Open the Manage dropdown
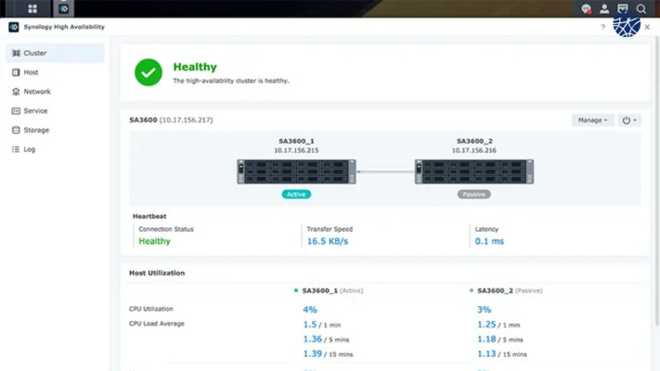The width and height of the screenshot is (660, 371). pyautogui.click(x=592, y=121)
